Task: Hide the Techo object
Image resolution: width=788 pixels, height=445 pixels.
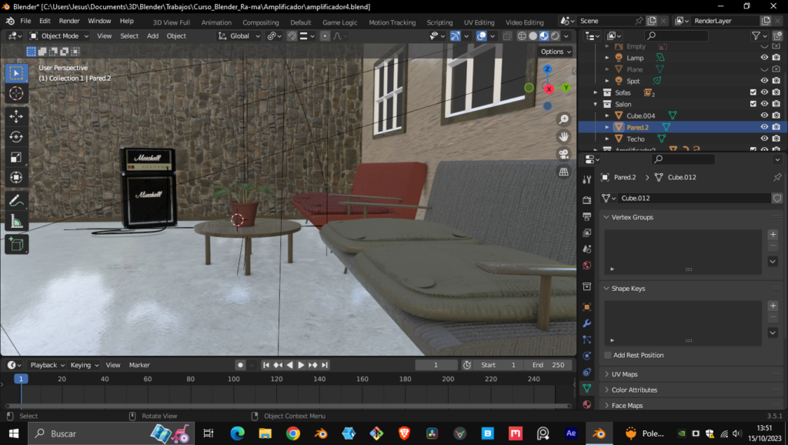Action: coord(764,139)
